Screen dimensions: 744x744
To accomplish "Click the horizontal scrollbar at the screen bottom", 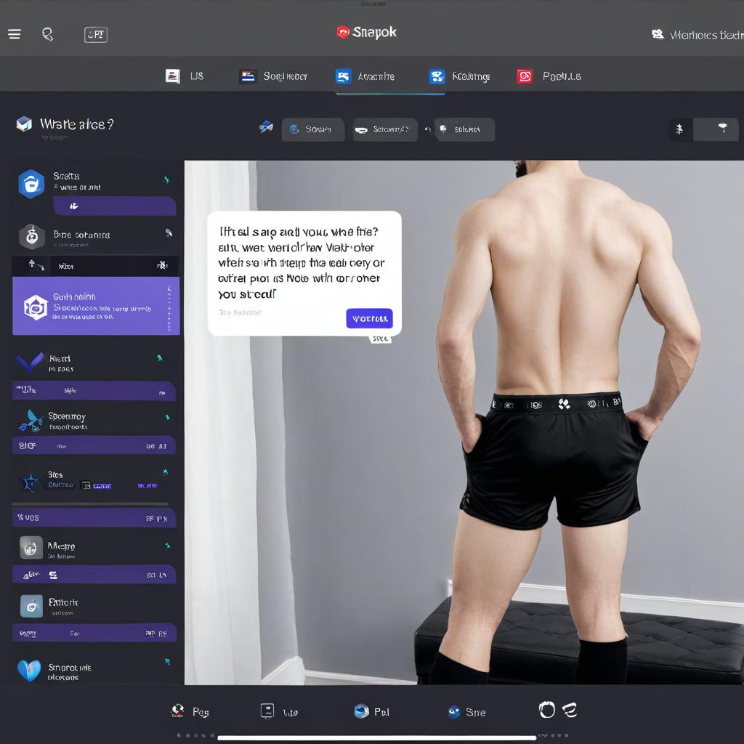I will pyautogui.click(x=376, y=737).
